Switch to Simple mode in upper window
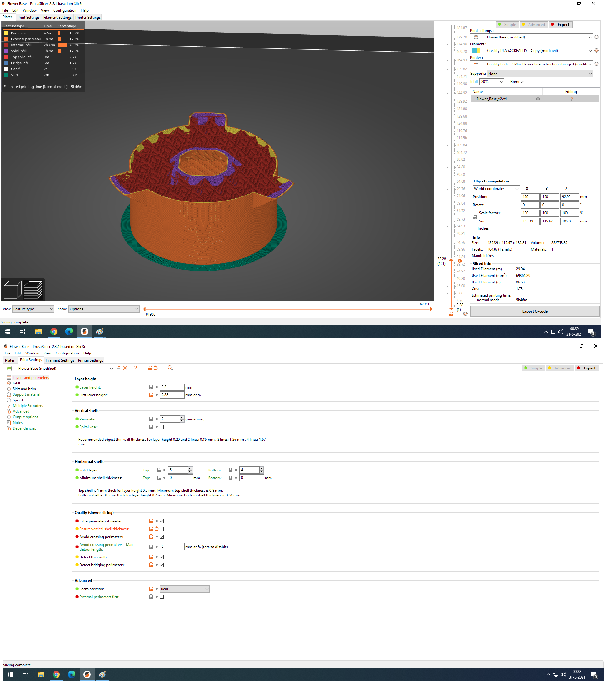Image resolution: width=605 pixels, height=682 pixels. tap(507, 25)
